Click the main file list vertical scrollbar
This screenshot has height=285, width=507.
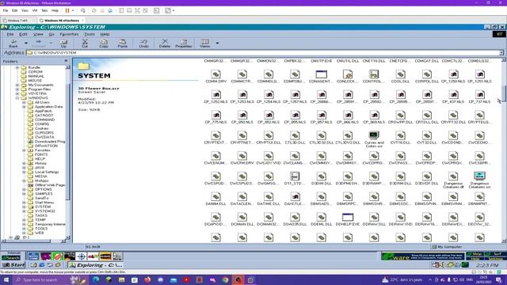pos(504,150)
